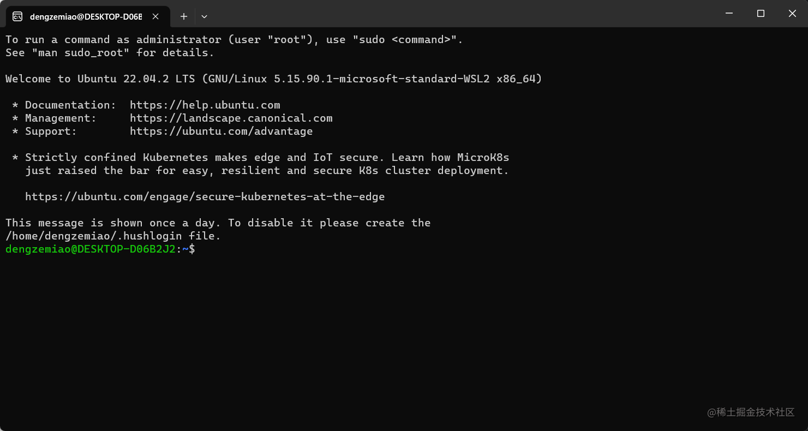Click the X on the dengzemiao tab
808x431 pixels.
[155, 16]
